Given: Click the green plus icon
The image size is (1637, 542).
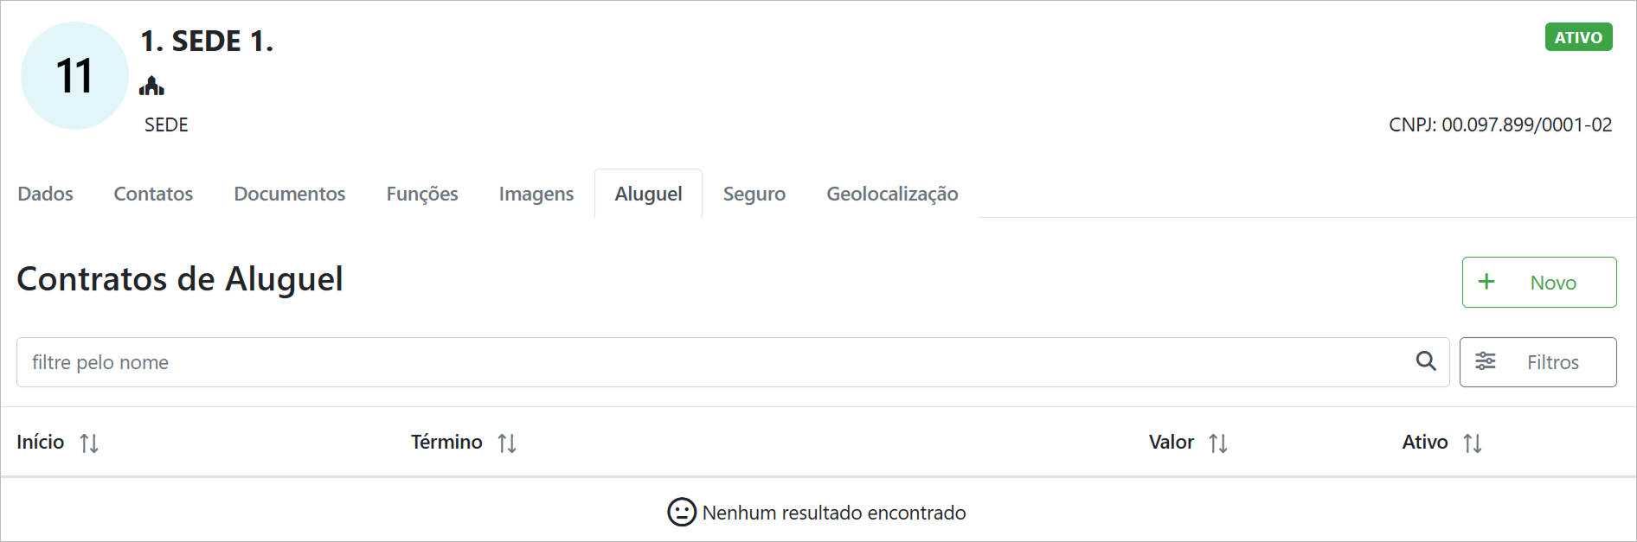Looking at the screenshot, I should point(1486,282).
